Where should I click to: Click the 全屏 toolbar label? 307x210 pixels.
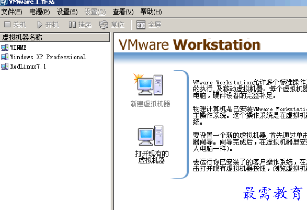pyautogui.click(x=155, y=25)
